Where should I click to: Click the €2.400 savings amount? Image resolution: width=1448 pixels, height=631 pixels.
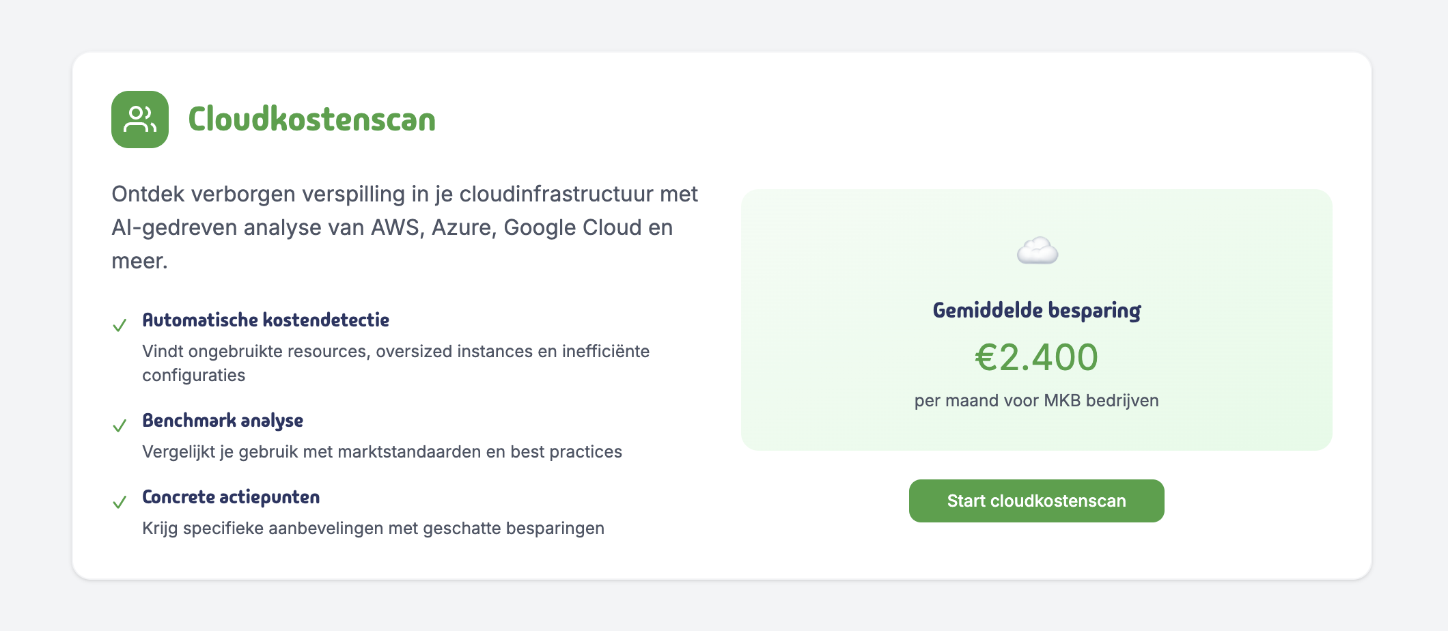tap(1037, 357)
